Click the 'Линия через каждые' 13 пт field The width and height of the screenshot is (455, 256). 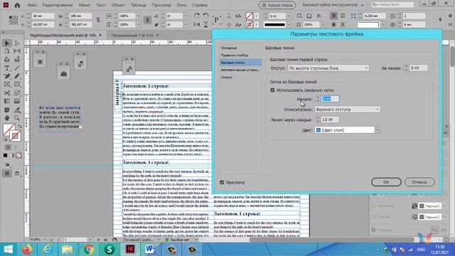click(330, 119)
